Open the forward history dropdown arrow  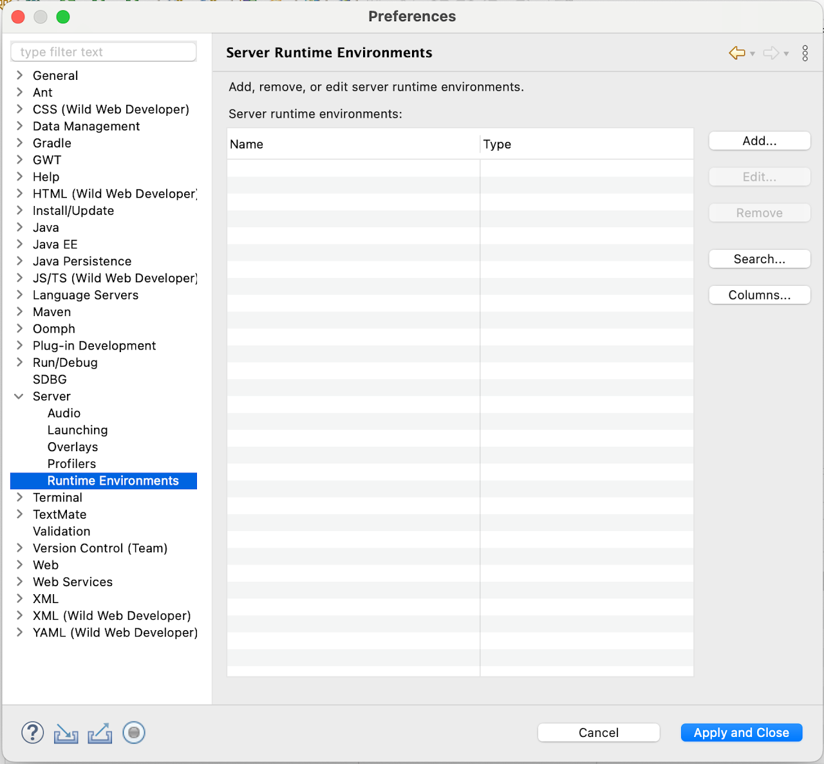point(786,54)
